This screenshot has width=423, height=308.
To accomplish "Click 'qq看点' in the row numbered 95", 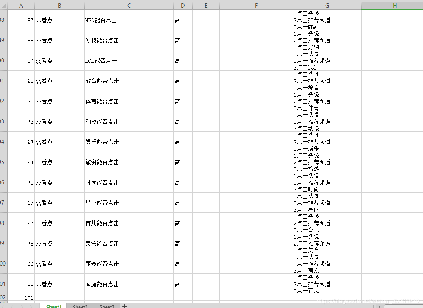I will click(x=59, y=182).
